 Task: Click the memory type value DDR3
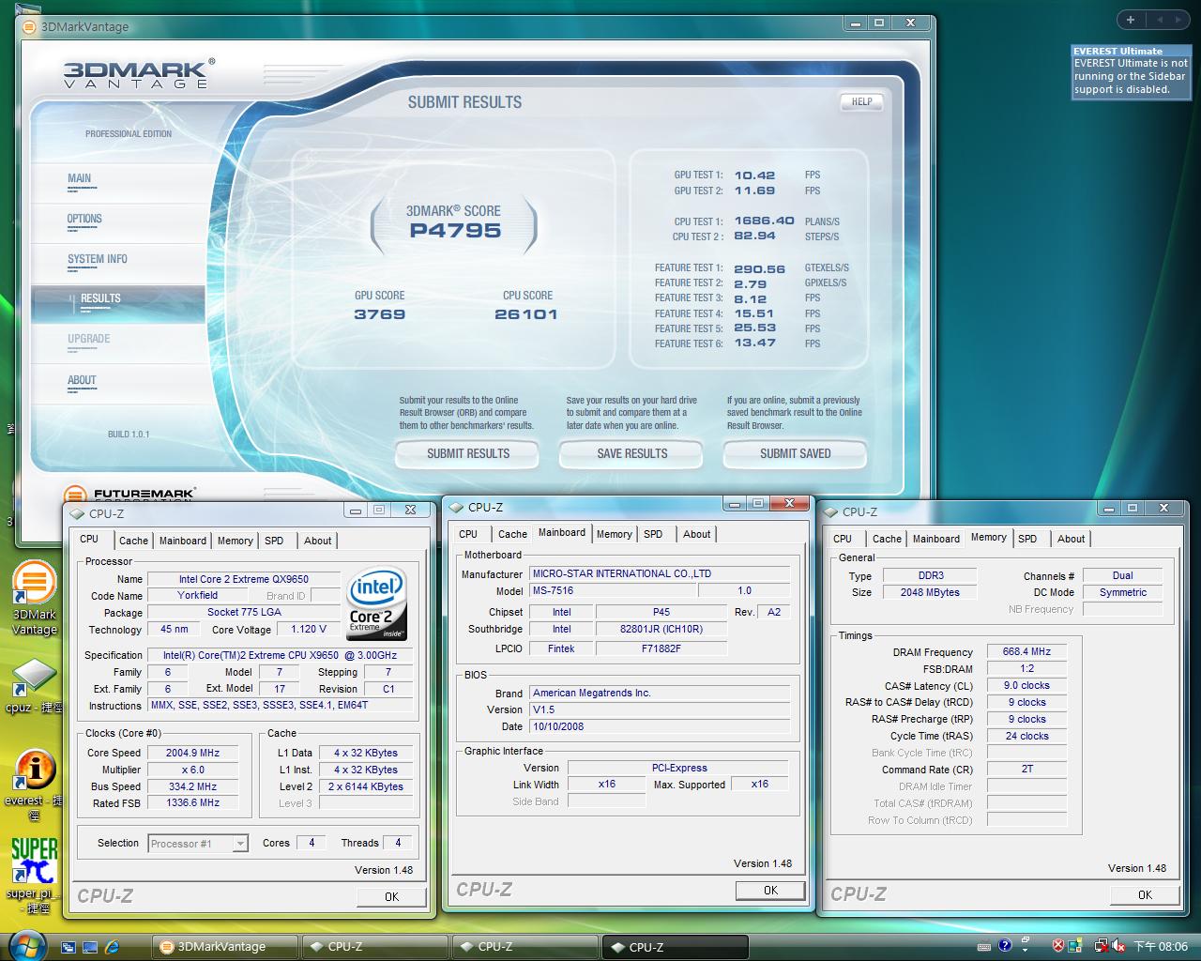(x=932, y=575)
